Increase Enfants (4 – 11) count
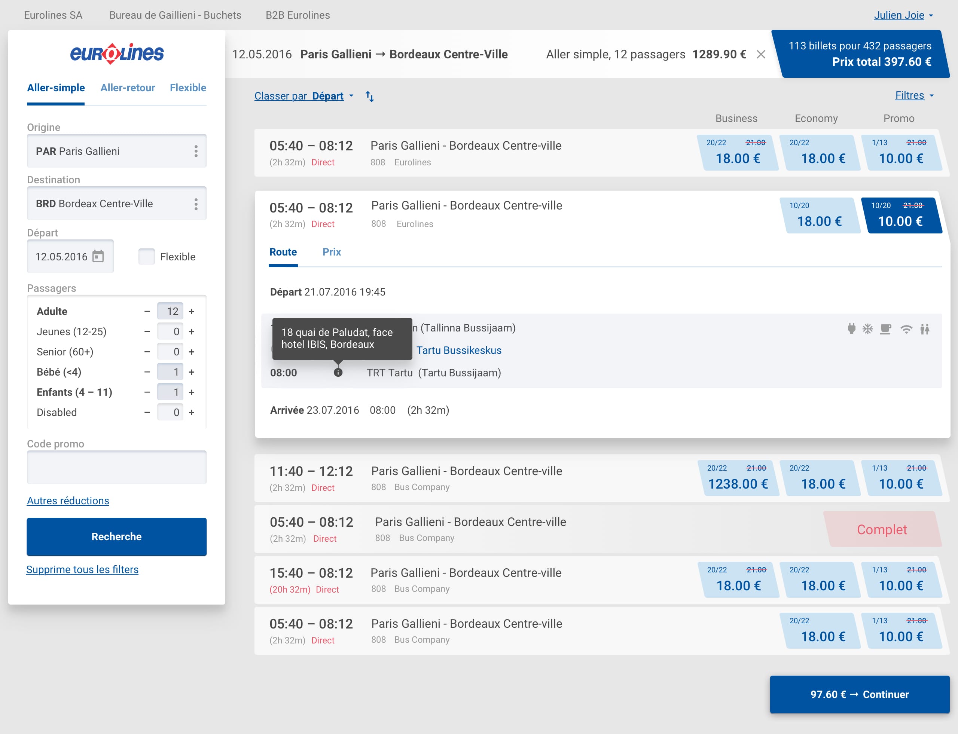 [x=192, y=392]
